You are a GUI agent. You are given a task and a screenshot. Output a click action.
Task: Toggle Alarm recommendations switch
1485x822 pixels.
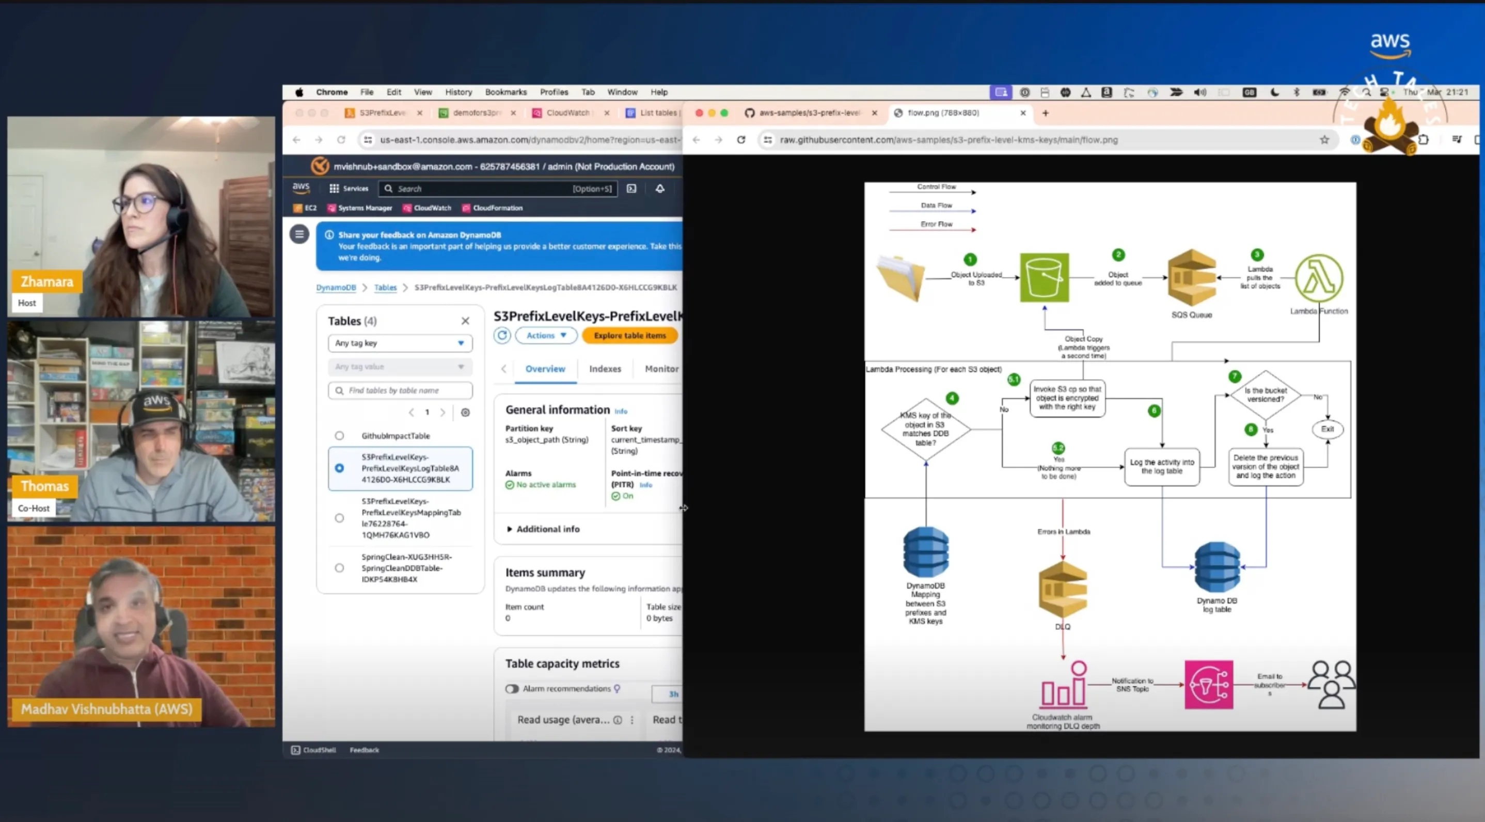(512, 689)
